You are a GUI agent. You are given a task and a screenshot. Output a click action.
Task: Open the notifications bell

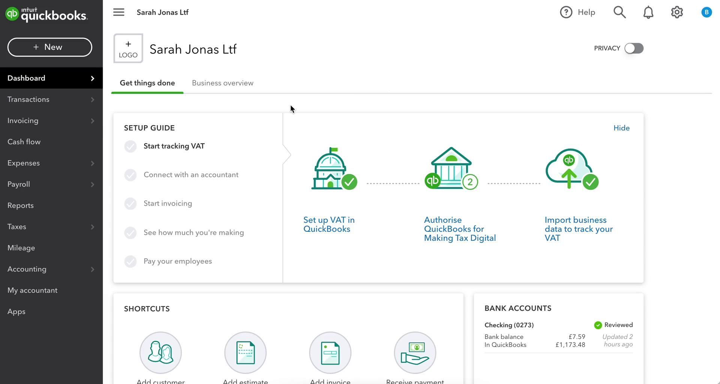point(648,12)
